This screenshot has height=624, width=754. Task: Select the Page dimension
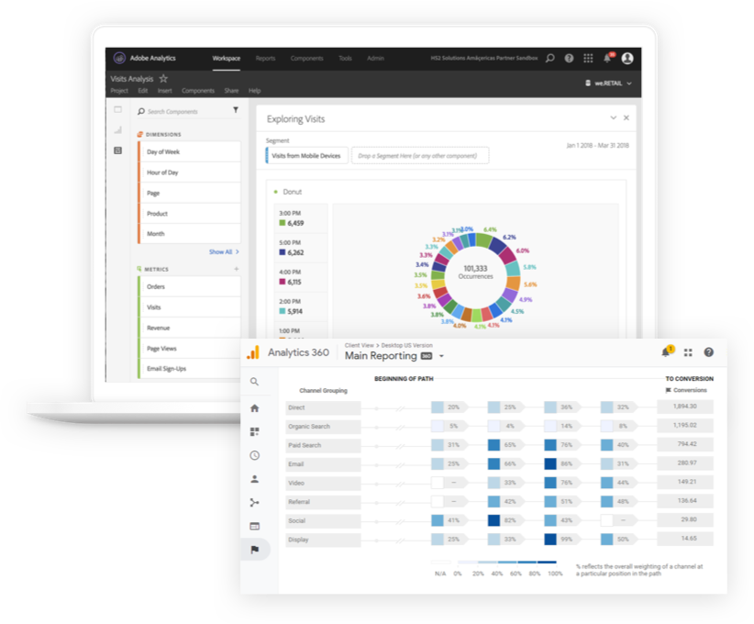click(190, 193)
